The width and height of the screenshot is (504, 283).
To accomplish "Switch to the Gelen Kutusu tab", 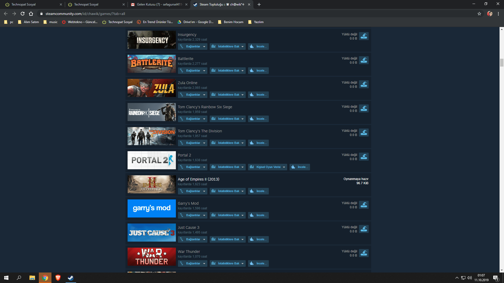I will click(x=157, y=4).
